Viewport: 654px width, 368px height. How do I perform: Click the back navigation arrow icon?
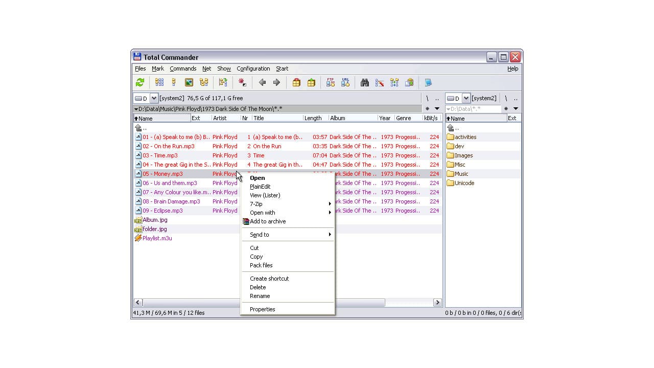(x=262, y=82)
